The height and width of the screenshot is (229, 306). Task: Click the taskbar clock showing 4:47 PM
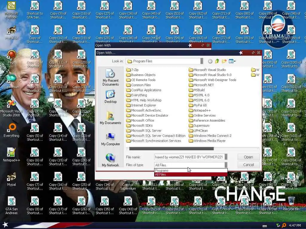point(295,225)
